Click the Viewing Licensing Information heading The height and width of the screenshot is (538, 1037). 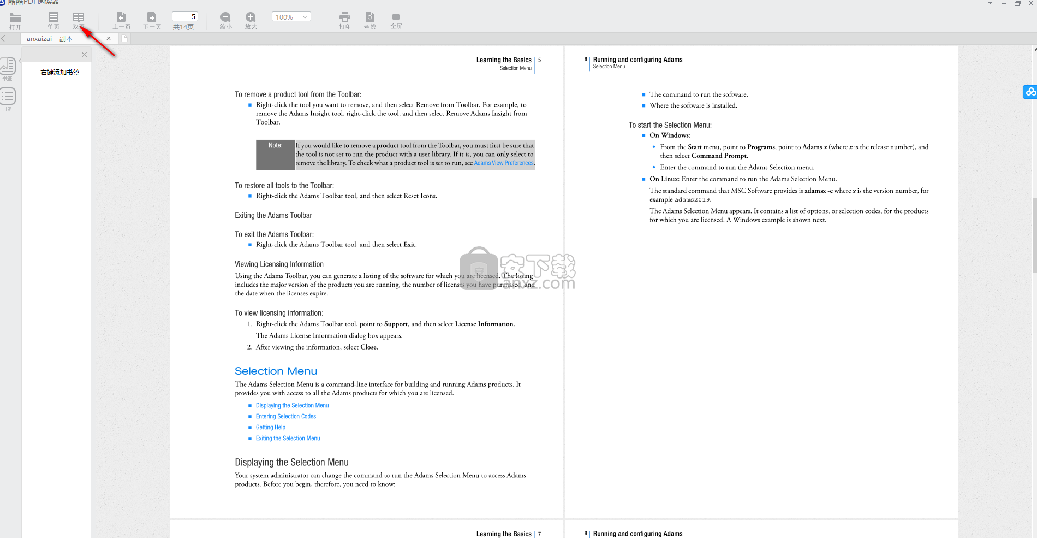[x=279, y=264]
